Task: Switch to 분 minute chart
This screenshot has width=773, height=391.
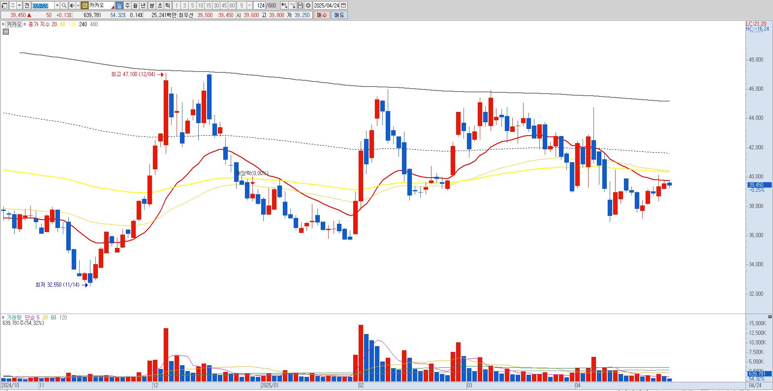Action: pyautogui.click(x=152, y=5)
